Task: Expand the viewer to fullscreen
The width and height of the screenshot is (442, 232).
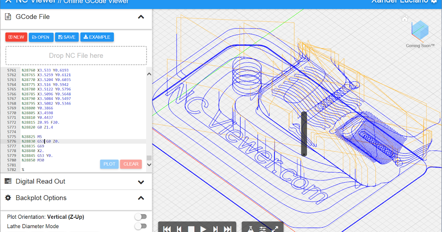Action: [x=274, y=229]
